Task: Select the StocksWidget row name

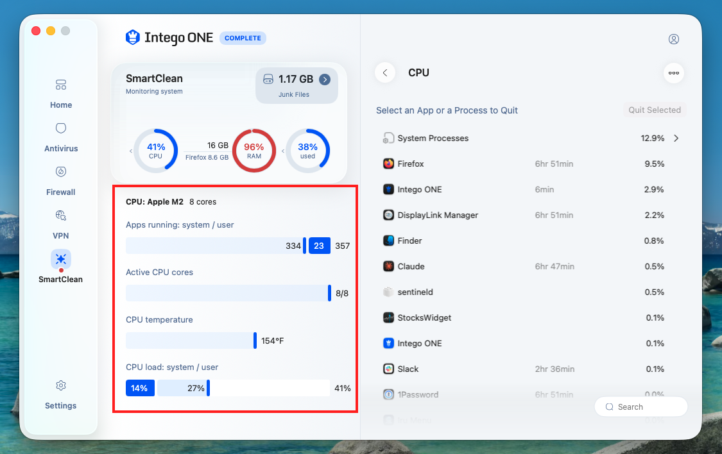Action: [424, 317]
